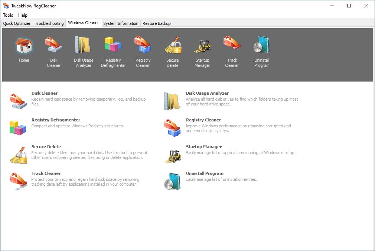
Task: Click 'Securely delete files from your hard disk' text
Action: tap(89, 155)
